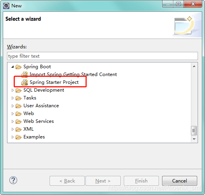205x195 pixels.
Task: Select Spring Starter Project label
Action: point(54,82)
